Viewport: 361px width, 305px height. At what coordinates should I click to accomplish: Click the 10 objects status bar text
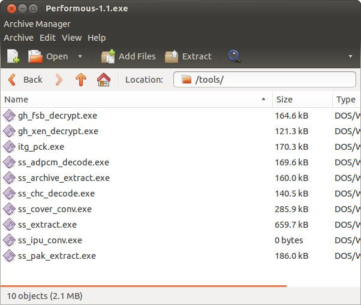pyautogui.click(x=44, y=296)
